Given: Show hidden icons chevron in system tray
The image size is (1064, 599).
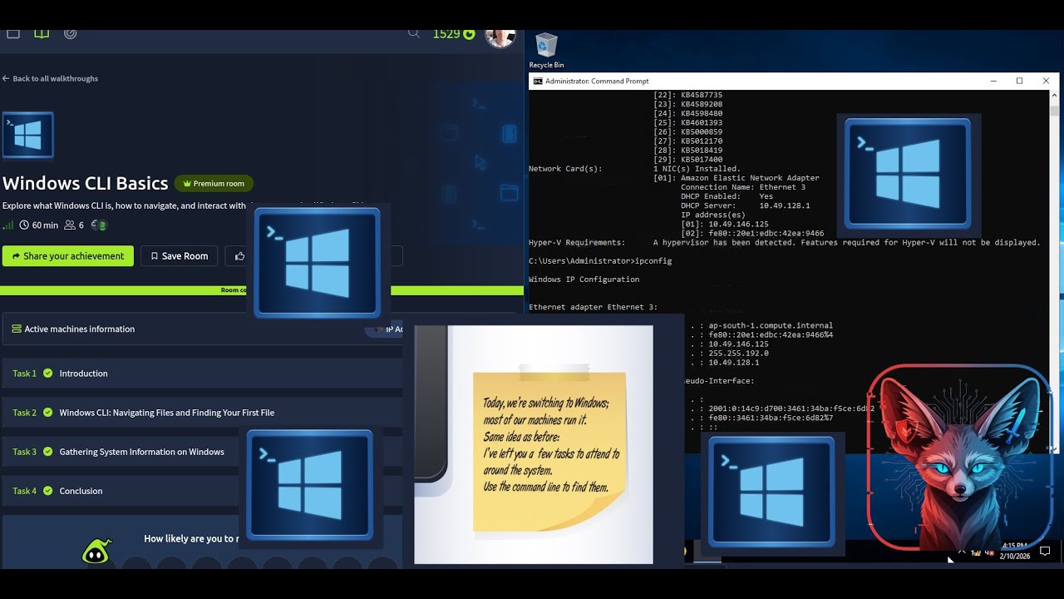Looking at the screenshot, I should tap(962, 552).
